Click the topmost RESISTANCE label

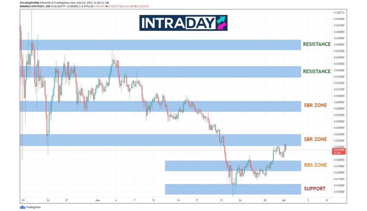(316, 44)
